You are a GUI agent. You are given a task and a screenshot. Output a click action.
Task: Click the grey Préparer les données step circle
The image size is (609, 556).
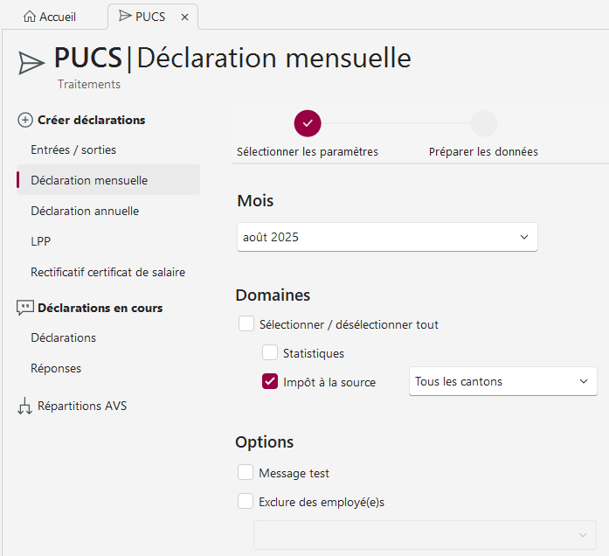483,123
